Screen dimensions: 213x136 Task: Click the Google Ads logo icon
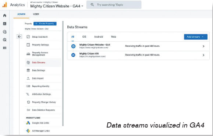pyautogui.click(x=28, y=123)
